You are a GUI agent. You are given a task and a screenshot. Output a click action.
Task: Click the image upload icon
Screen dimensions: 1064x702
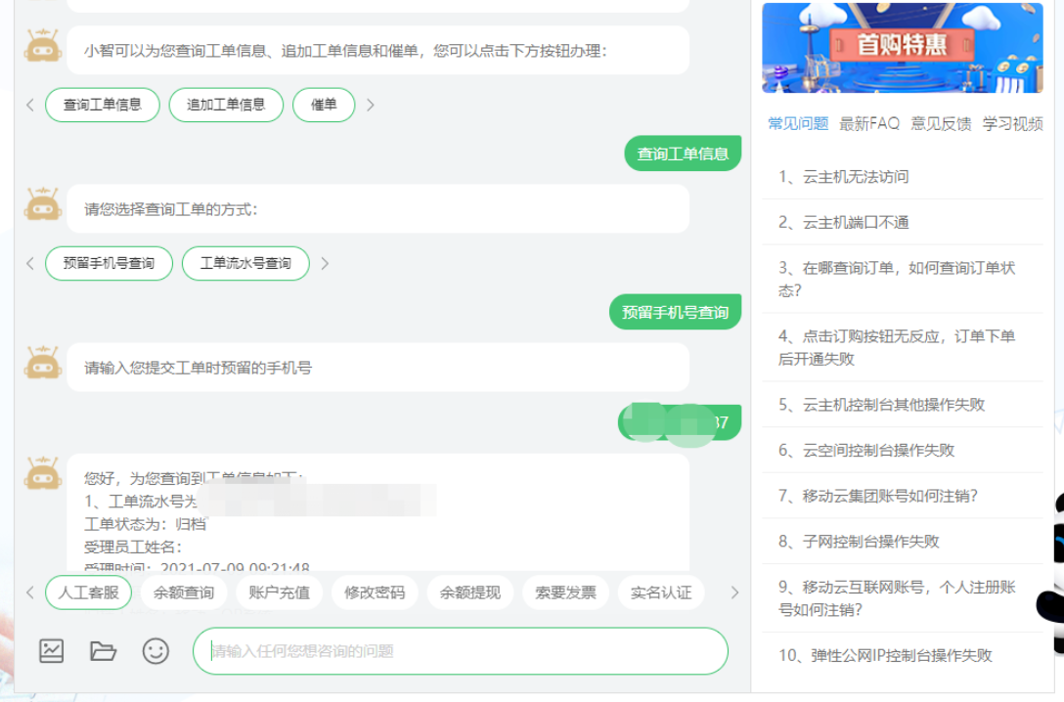[x=51, y=650]
